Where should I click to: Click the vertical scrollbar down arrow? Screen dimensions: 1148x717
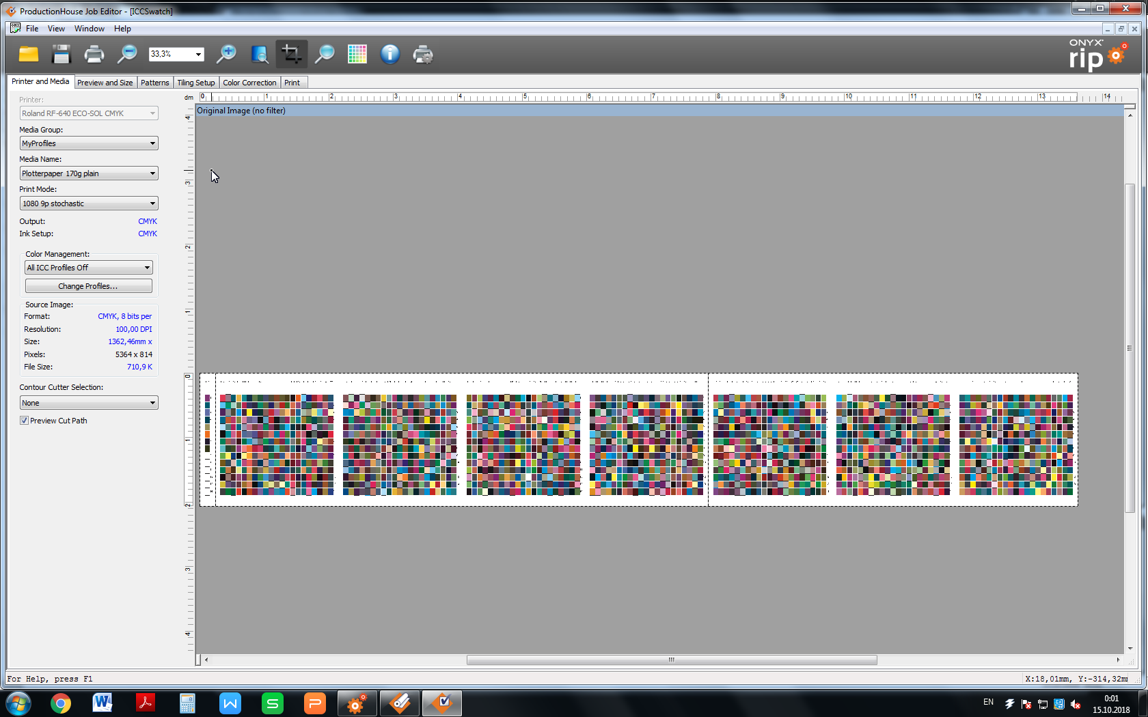1130,648
